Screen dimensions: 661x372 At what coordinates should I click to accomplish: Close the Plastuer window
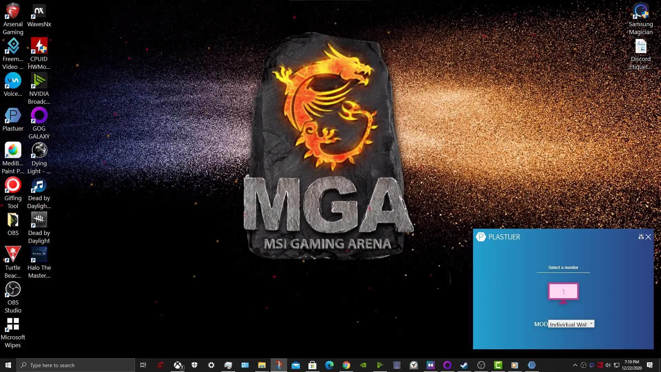pyautogui.click(x=648, y=237)
